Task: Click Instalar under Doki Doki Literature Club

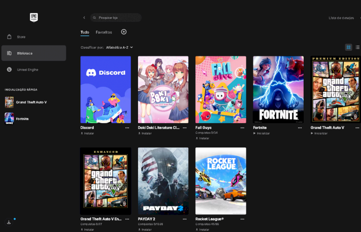Action: click(145, 134)
